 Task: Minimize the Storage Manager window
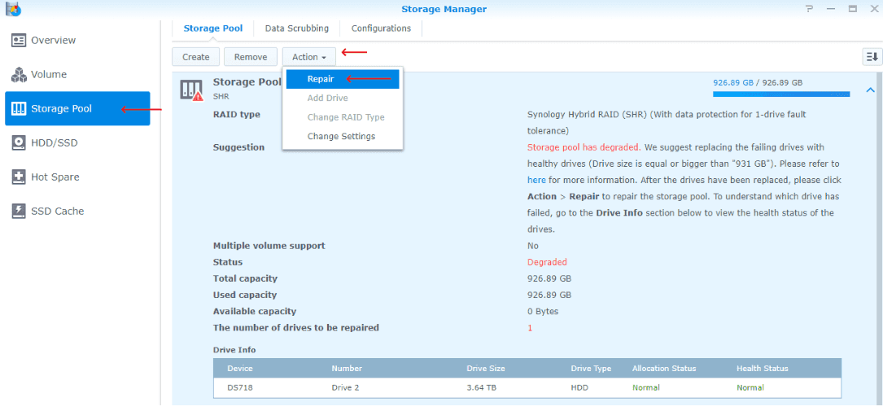click(830, 8)
